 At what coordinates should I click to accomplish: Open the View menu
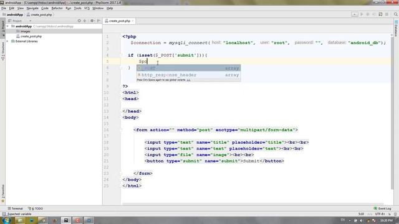point(21,8)
